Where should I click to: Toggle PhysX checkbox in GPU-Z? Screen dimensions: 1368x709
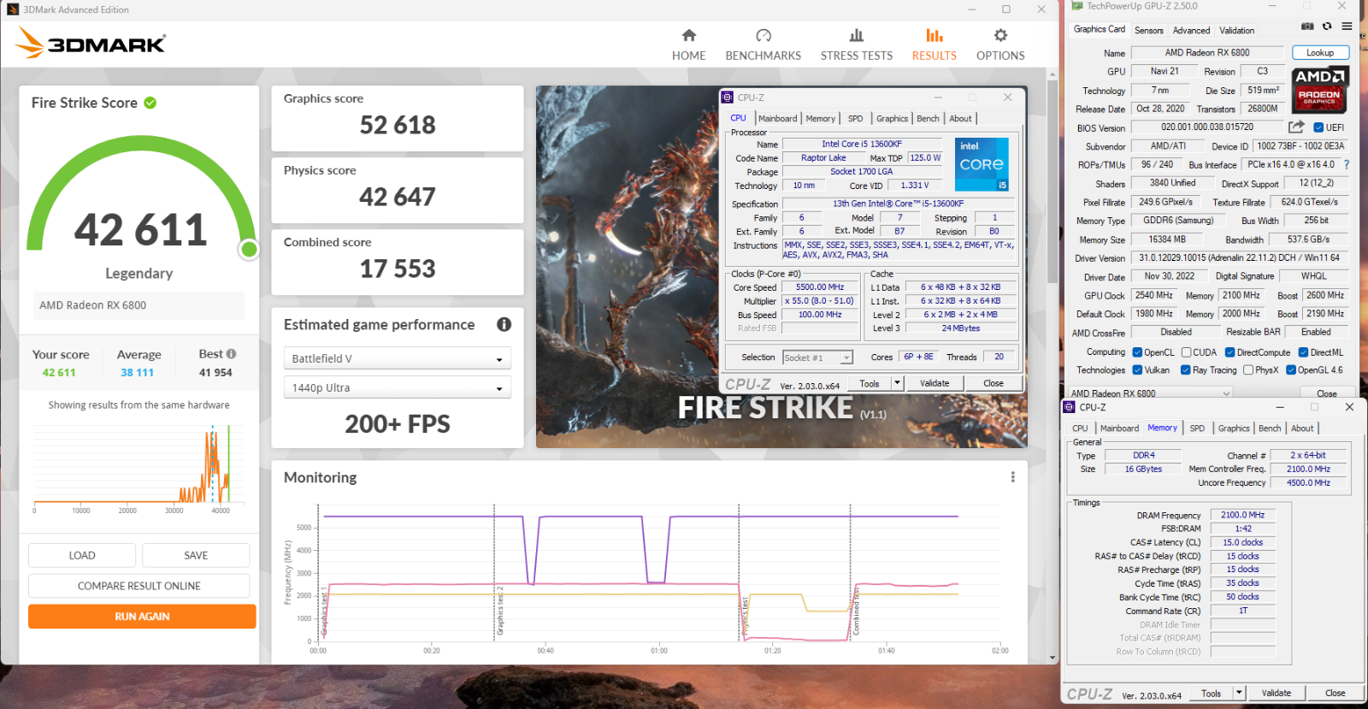(x=1248, y=370)
